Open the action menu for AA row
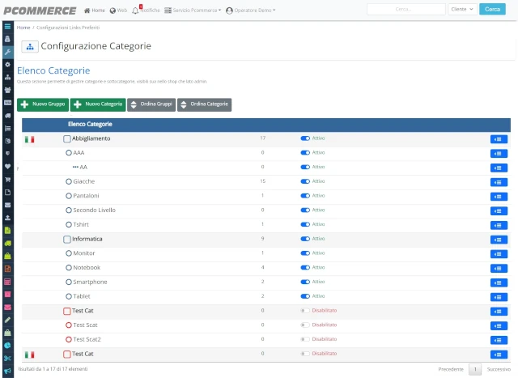This screenshot has height=378, width=518. pos(499,168)
